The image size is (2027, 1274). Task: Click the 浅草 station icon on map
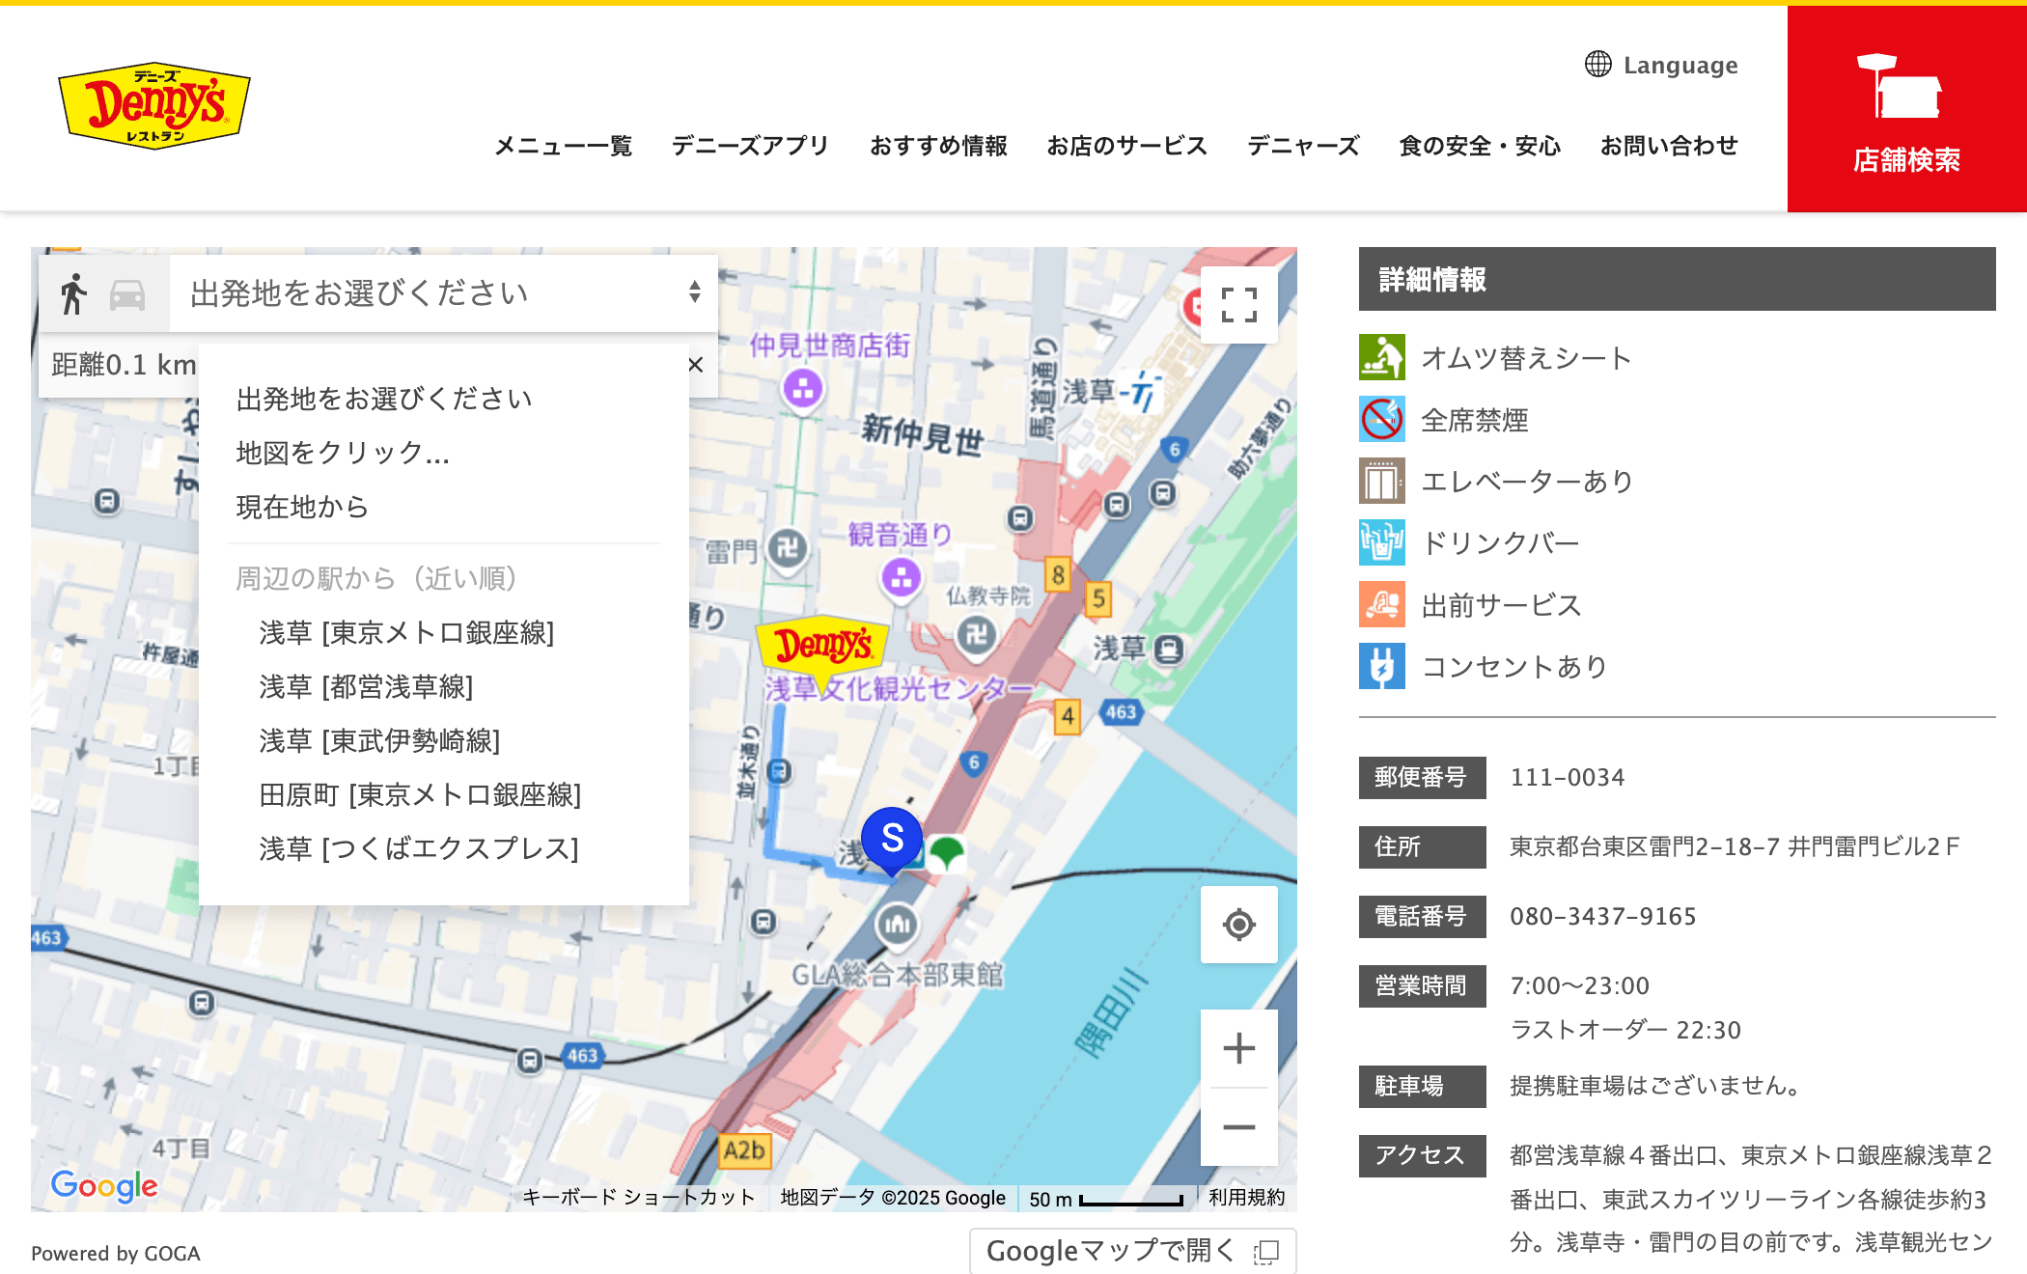[x=1169, y=649]
